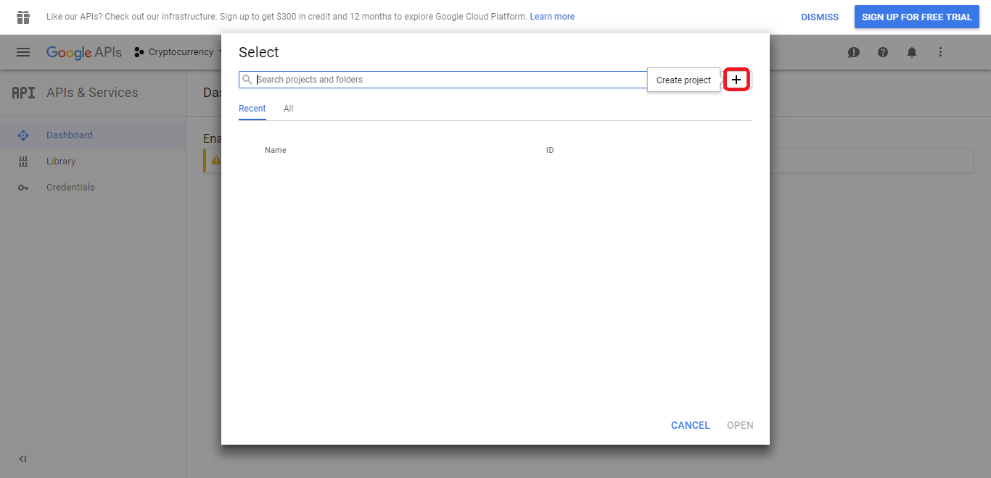Viewport: 991px width, 478px height.
Task: Click the Library sidebar icon
Action: point(23,162)
